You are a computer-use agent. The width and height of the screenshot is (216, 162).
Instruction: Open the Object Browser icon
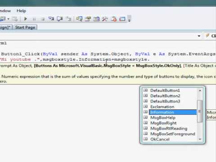point(96,19)
